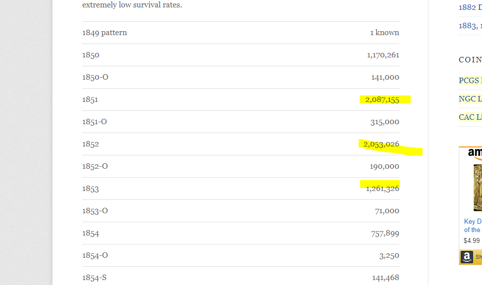482x285 pixels.
Task: Click the highlighted 2,053,026 mintage value
Action: pyautogui.click(x=381, y=144)
